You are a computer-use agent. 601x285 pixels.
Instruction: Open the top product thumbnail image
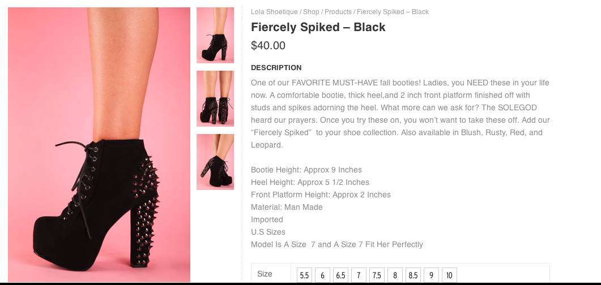coord(215,35)
